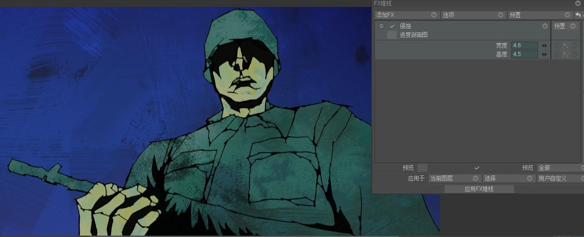The width and height of the screenshot is (584, 237).
Task: Open the 侵蚀 effect options arrow
Action: click(545, 26)
